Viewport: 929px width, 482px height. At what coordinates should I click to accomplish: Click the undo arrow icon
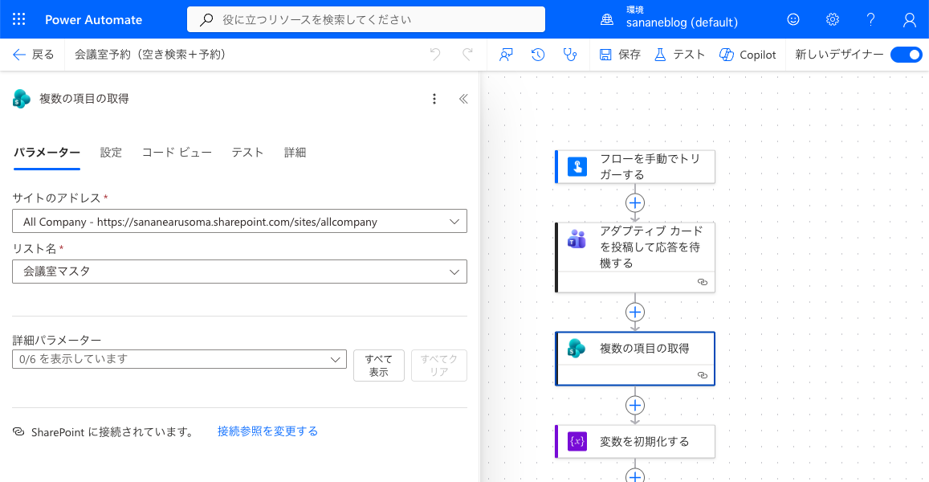coord(435,55)
